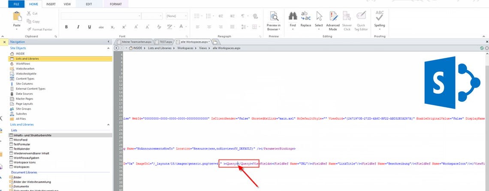Click the Replace icon
Screen dimensions: 489x191
tap(305, 16)
